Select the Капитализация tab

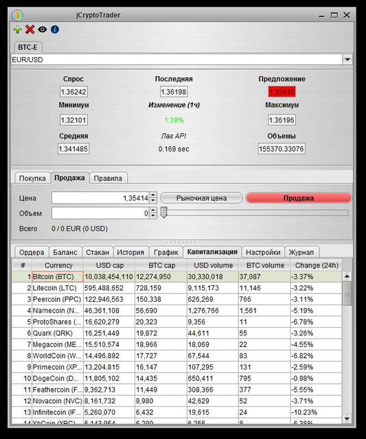[x=212, y=252]
